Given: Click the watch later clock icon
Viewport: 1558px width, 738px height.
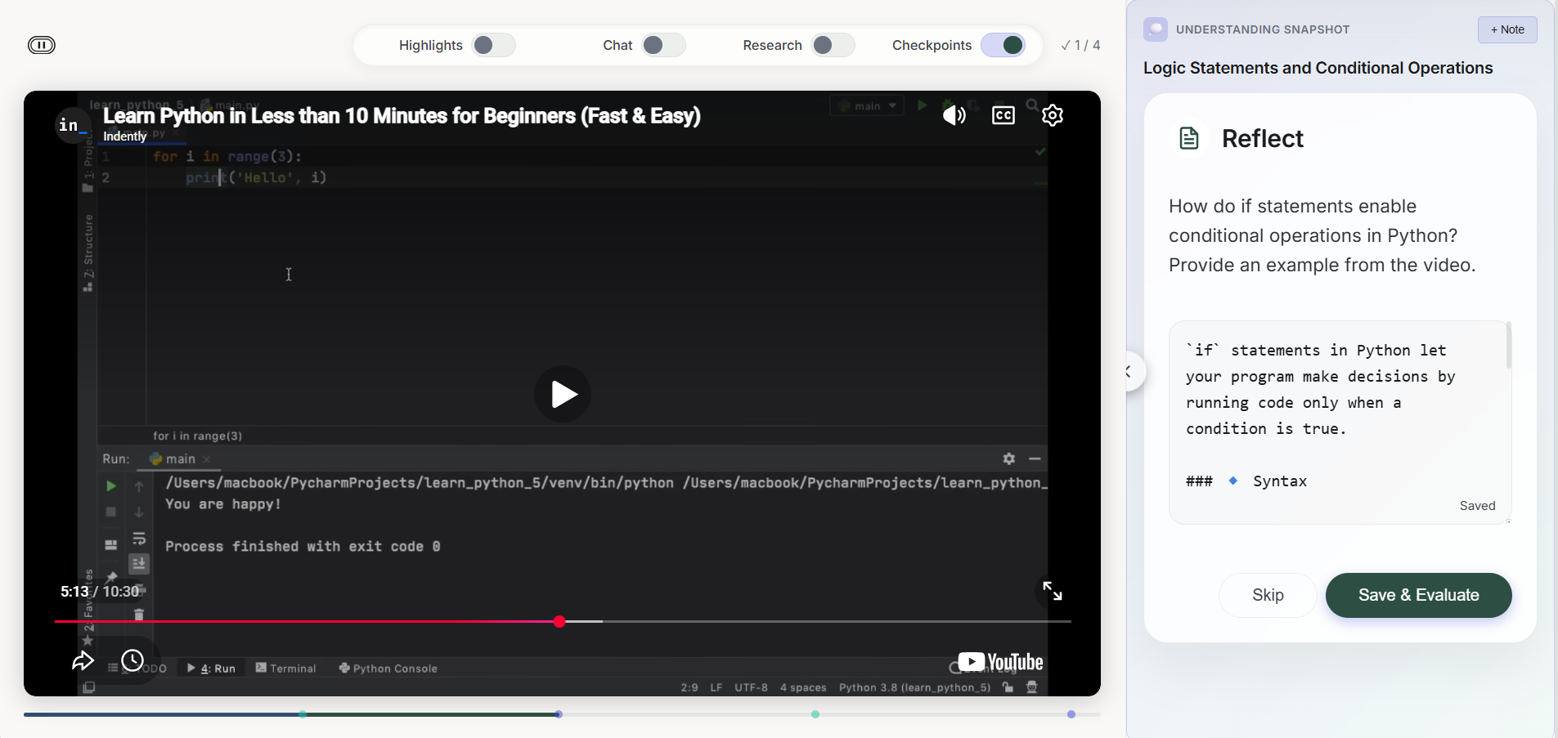Looking at the screenshot, I should tap(132, 660).
